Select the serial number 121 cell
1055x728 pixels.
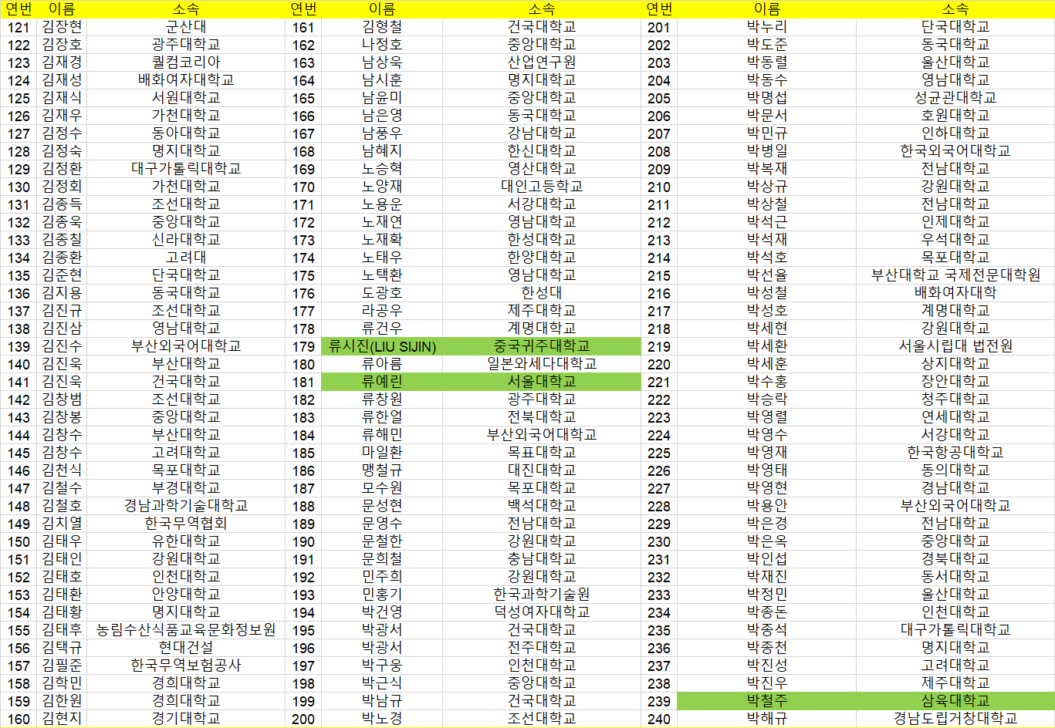19,27
